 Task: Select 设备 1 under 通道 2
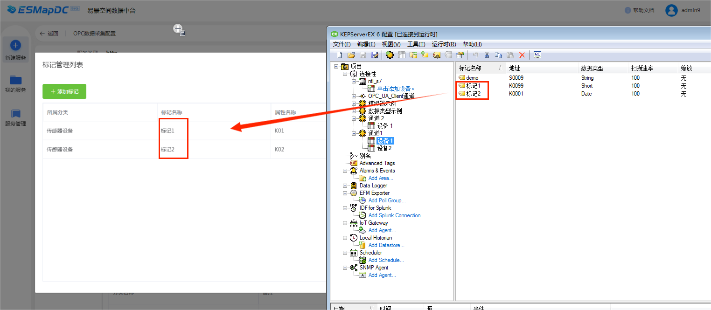coord(385,126)
